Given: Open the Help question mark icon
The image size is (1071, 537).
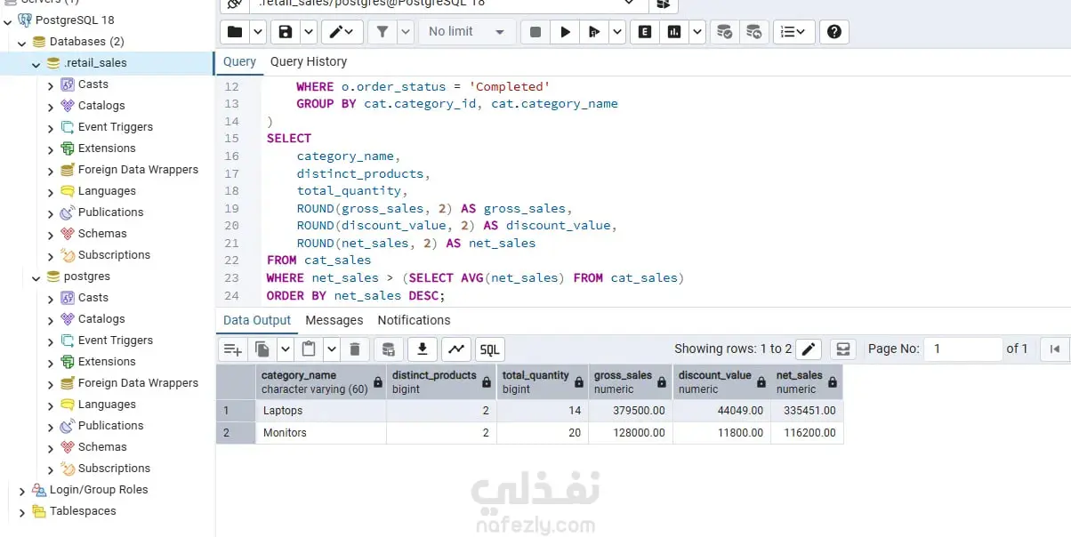Looking at the screenshot, I should [833, 32].
